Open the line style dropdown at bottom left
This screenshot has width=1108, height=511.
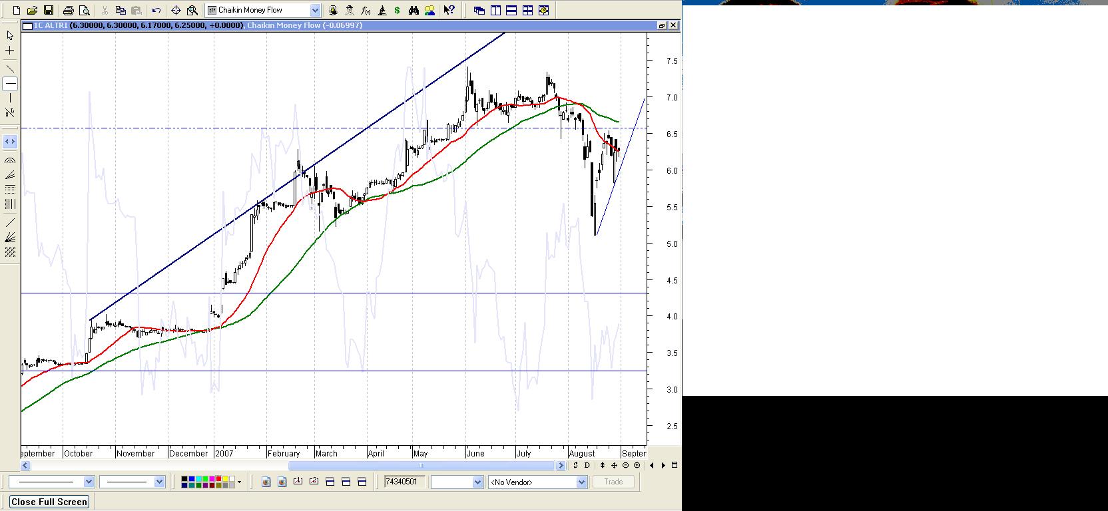89,482
